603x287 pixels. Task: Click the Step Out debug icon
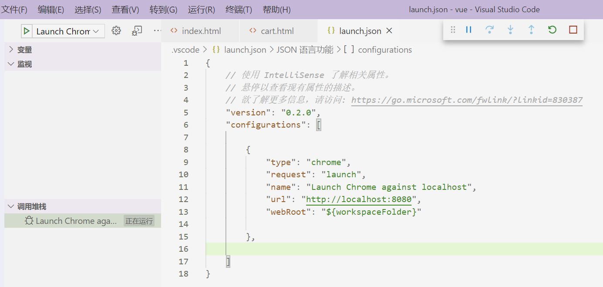click(531, 30)
